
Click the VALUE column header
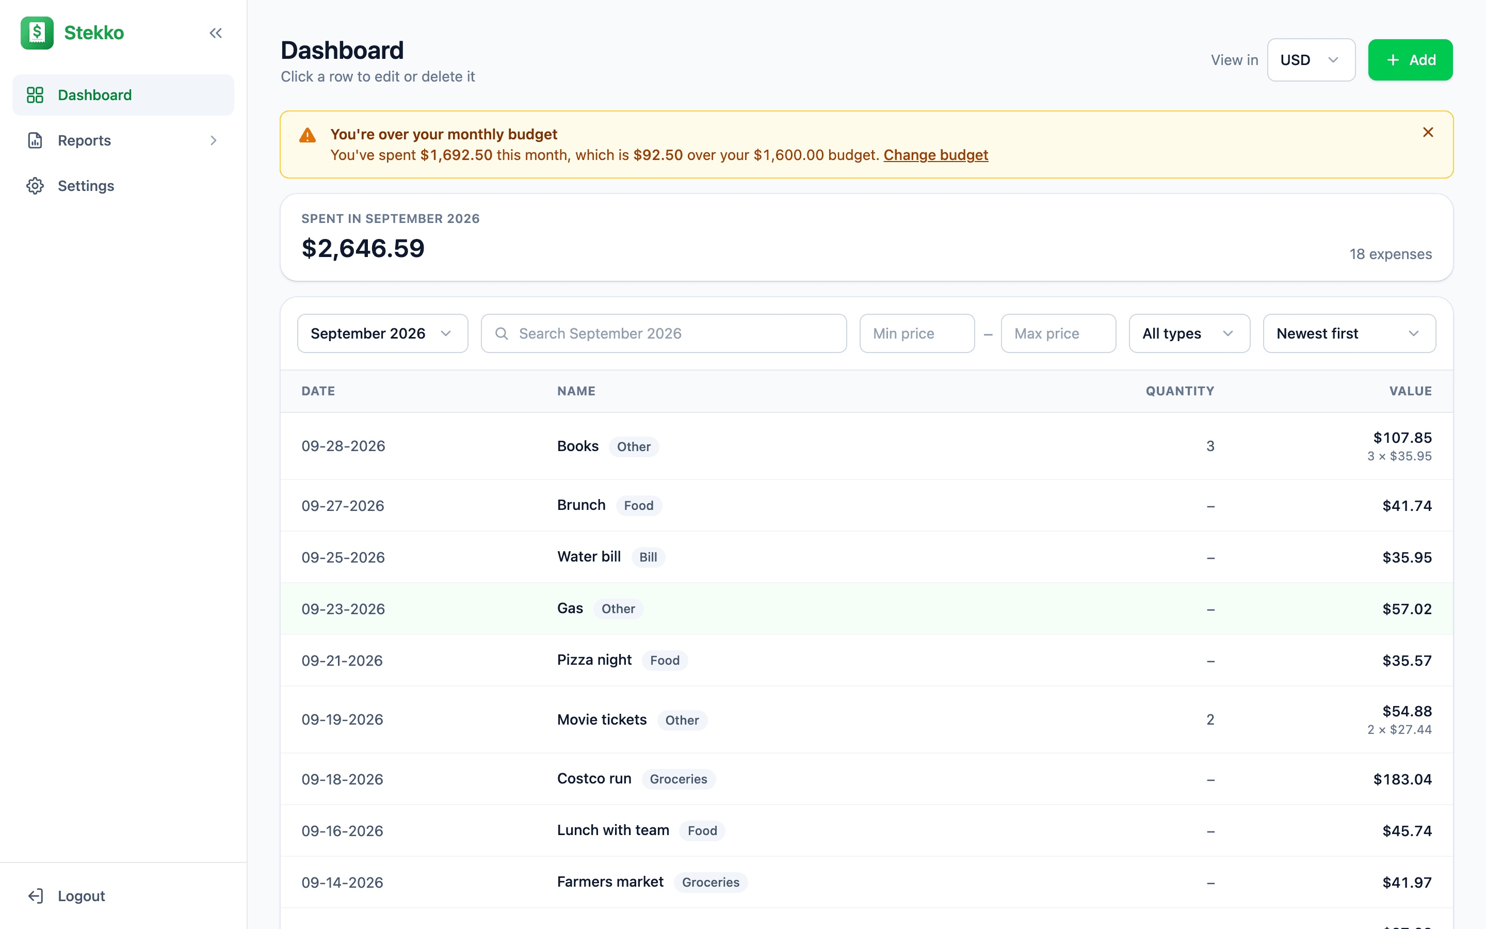[1411, 391]
